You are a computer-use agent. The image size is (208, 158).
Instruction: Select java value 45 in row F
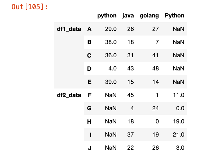click(130, 95)
